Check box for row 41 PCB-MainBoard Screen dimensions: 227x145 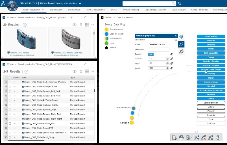[10, 101]
